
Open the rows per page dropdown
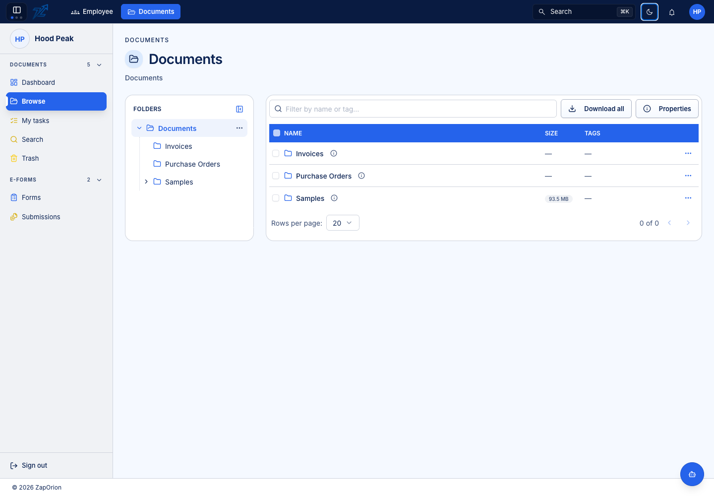343,223
